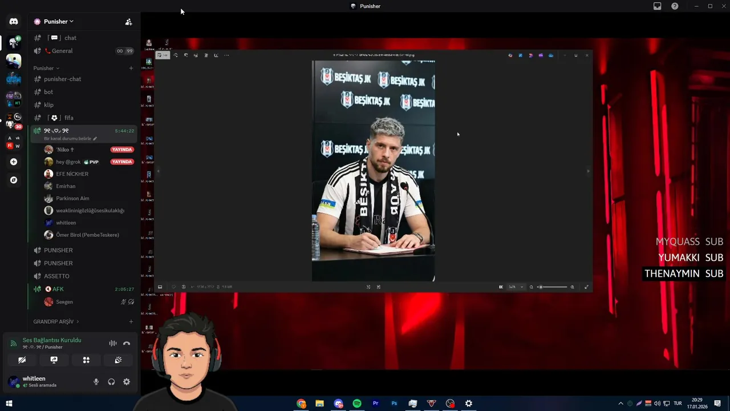Expand the GRANDRP ARŞİV category

[56, 322]
